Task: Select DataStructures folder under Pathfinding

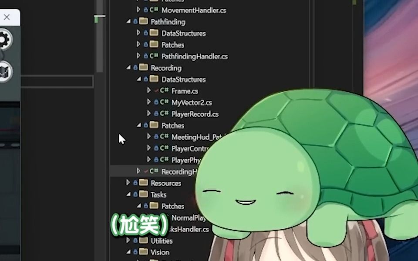Action: click(183, 33)
